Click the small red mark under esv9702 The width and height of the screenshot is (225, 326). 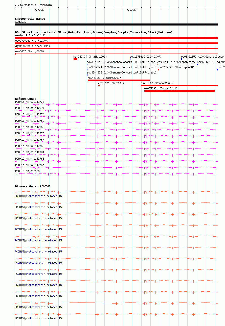click(99, 86)
